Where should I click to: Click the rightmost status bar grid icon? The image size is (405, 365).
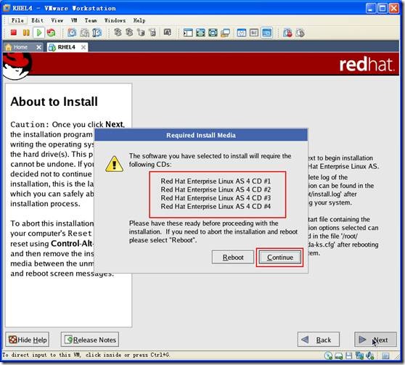[x=385, y=356]
